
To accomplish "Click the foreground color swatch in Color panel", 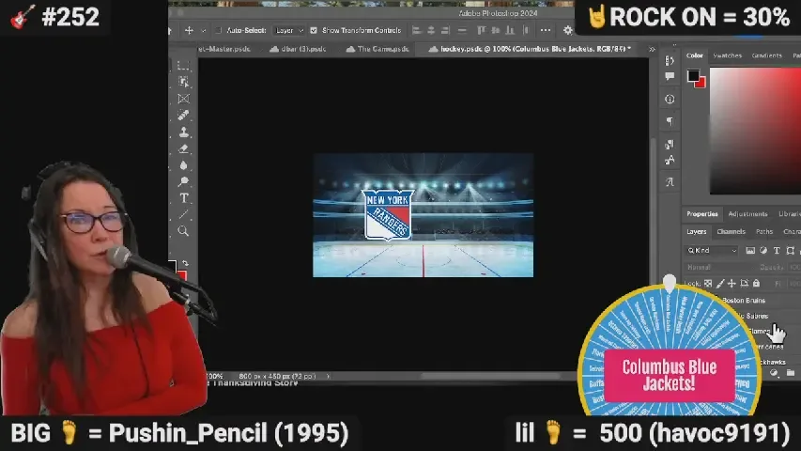I will coord(692,76).
